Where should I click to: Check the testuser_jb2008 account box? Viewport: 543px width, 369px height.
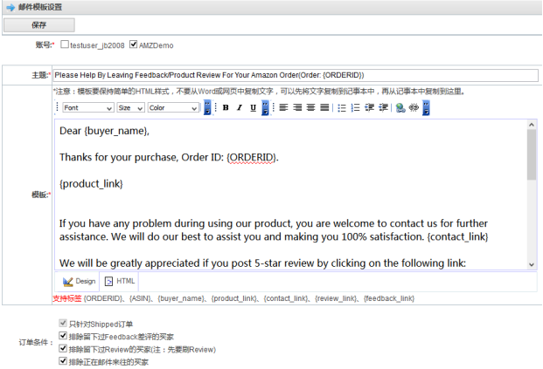(65, 44)
